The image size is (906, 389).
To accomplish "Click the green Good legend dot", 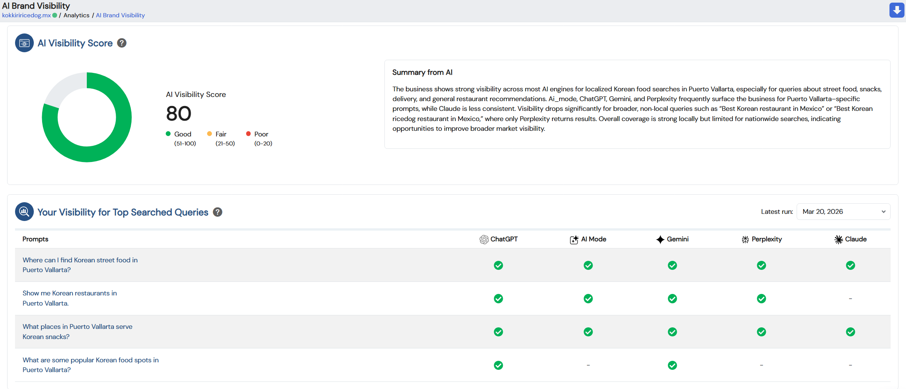I will click(x=168, y=134).
